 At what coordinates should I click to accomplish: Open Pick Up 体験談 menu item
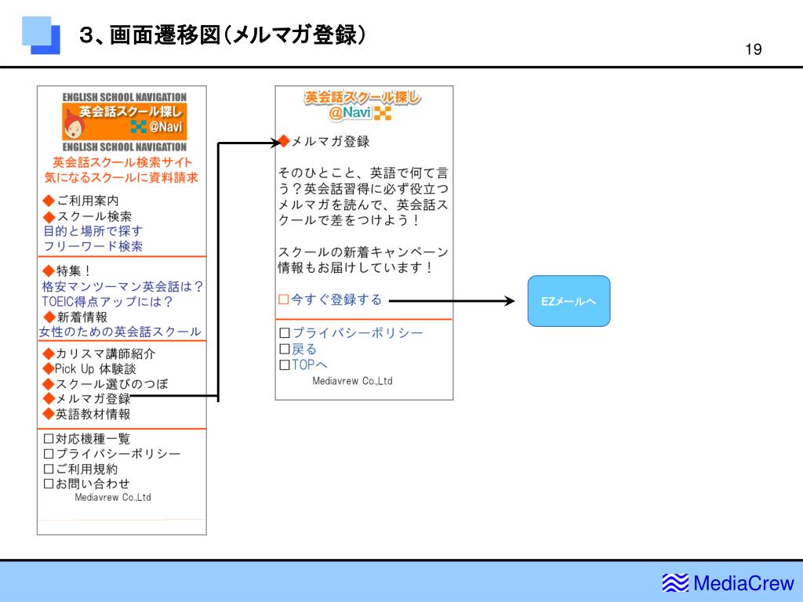coord(89,368)
